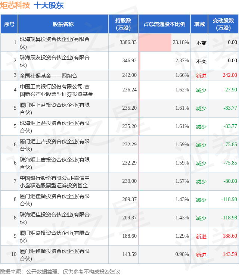Click 不变 in the 珠海瑞昇 row
The height and width of the screenshot is (275, 239).
point(201,43)
